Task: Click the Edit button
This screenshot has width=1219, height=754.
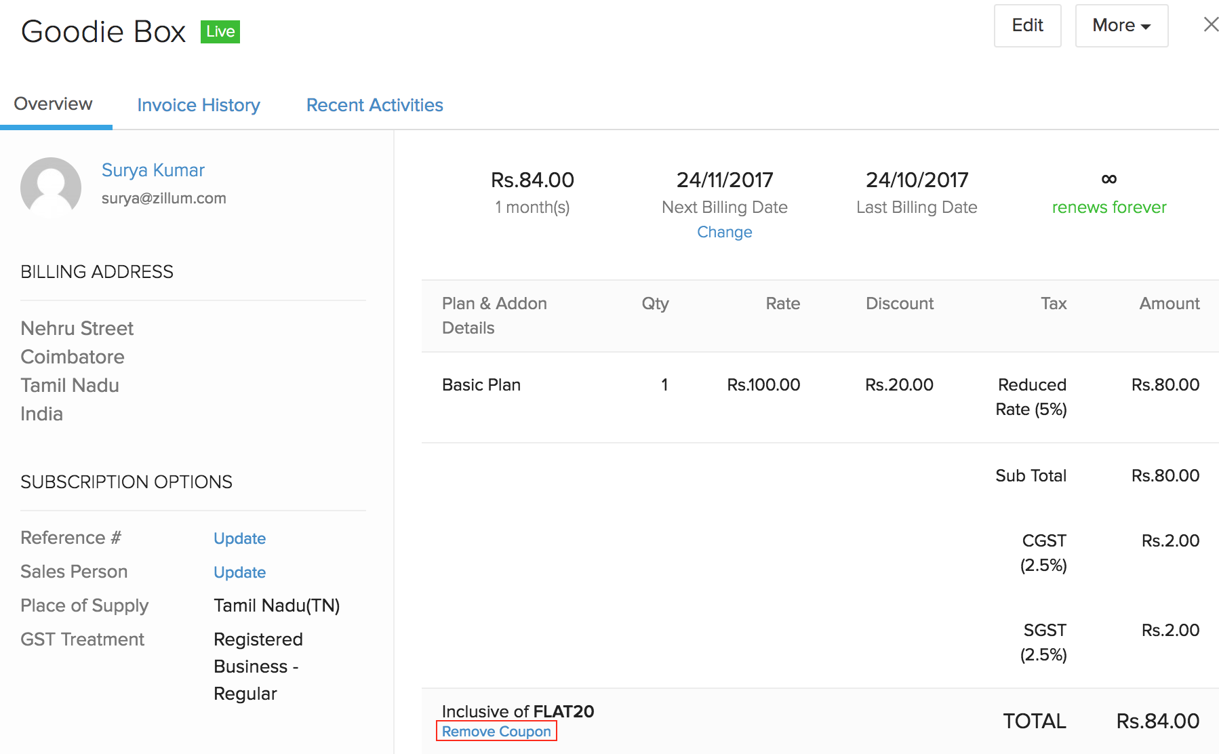Action: coord(1027,26)
